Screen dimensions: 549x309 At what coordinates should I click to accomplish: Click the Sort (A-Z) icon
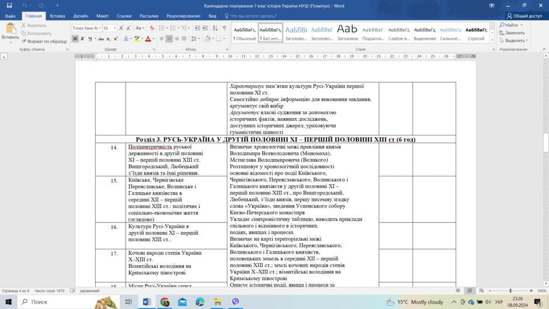pos(215,28)
